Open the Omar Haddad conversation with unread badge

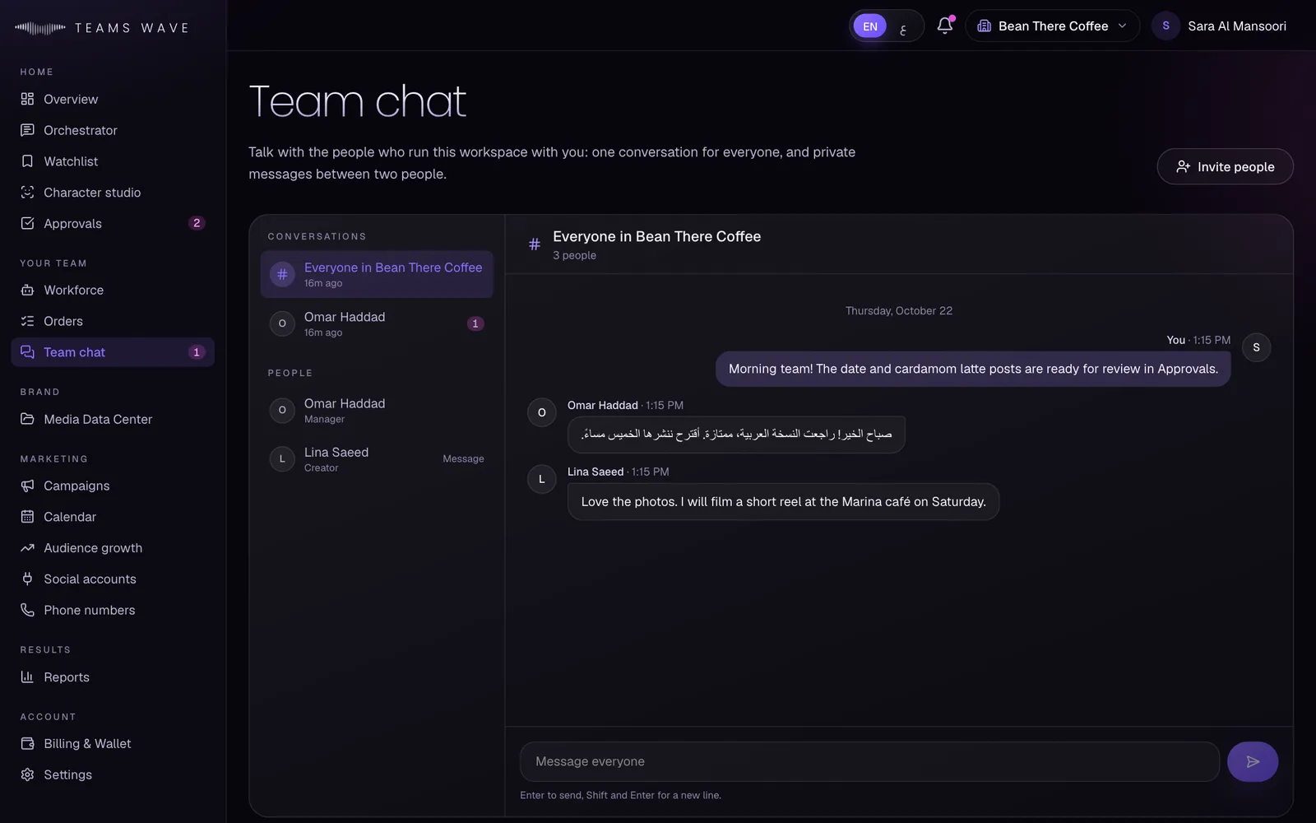pos(377,324)
